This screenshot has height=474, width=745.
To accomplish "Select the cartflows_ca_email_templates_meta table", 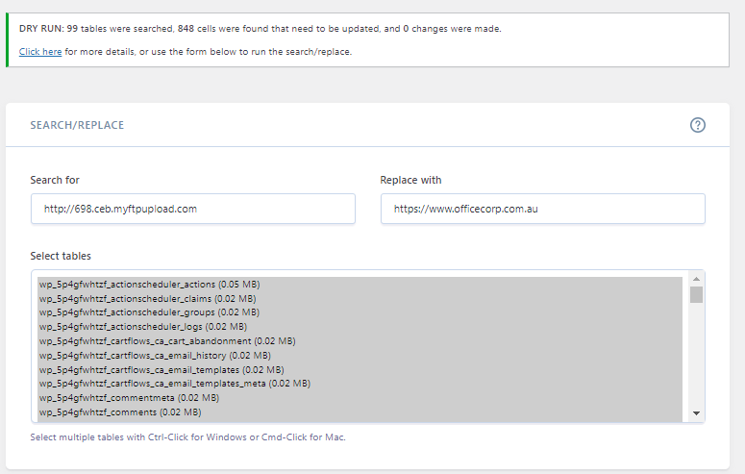I will (x=174, y=384).
